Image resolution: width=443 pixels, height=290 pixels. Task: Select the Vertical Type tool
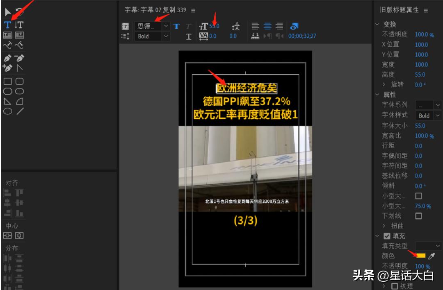click(18, 24)
